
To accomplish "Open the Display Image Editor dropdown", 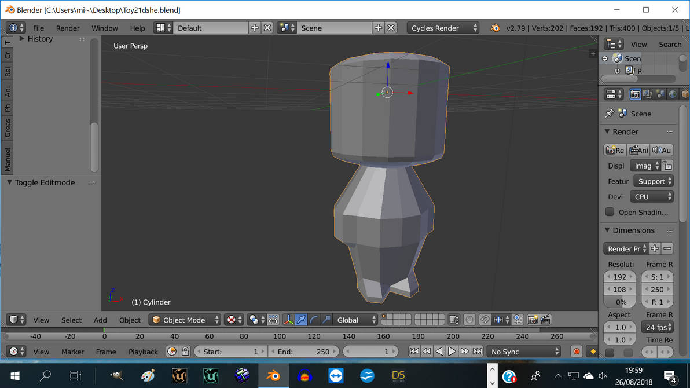I will tap(645, 166).
